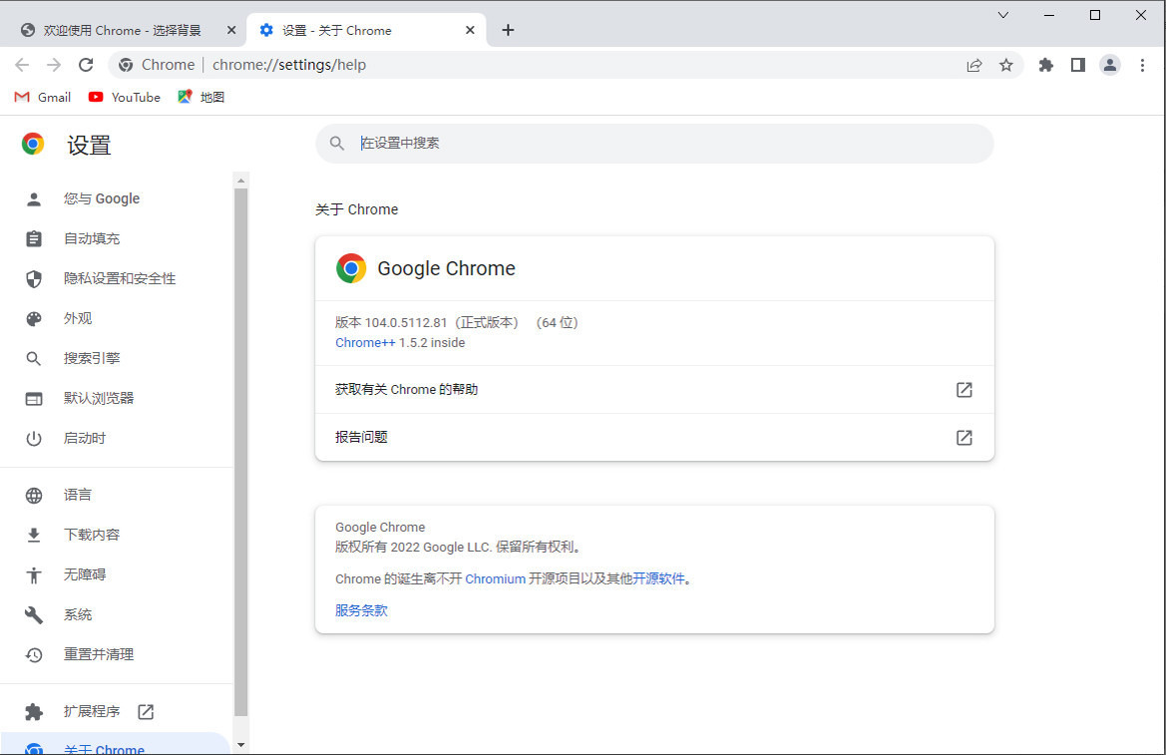Click the site info Chrome chip
Viewport: 1166px width, 755px height.
coord(157,65)
